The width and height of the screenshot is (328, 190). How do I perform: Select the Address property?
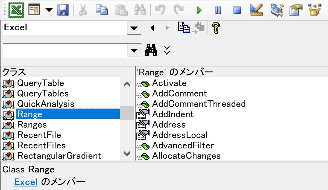[x=169, y=125]
